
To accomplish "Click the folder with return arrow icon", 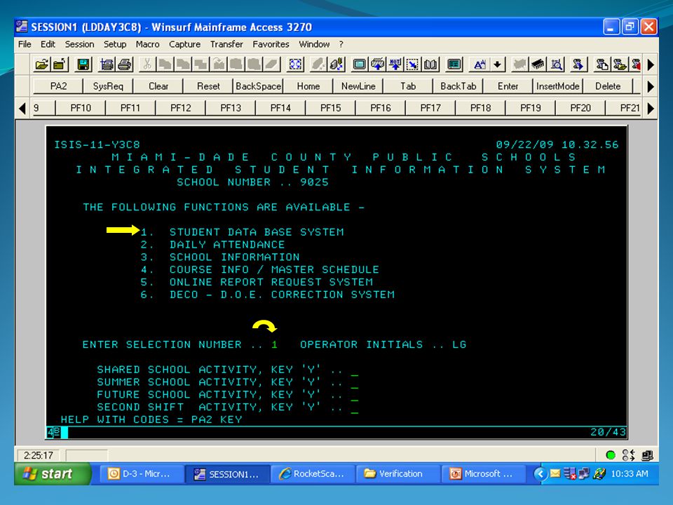I will pos(59,65).
